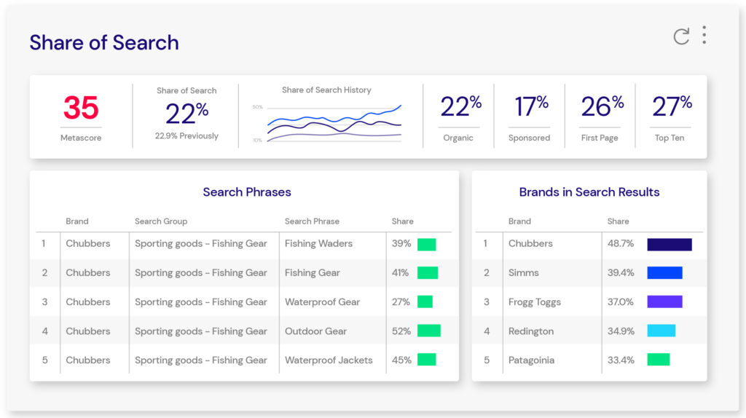The image size is (746, 418).
Task: Click the Sponsored 17% metric
Action: point(531,106)
